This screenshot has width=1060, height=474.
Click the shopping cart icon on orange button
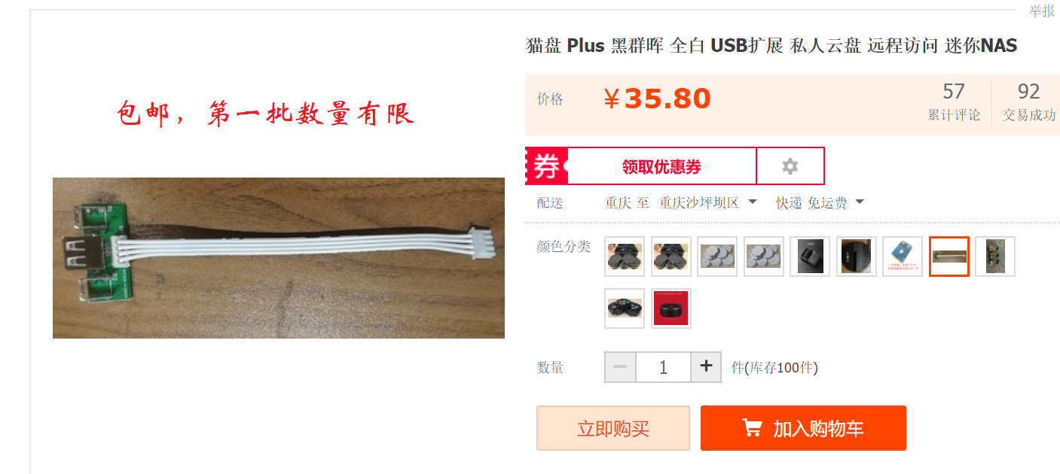tap(751, 428)
